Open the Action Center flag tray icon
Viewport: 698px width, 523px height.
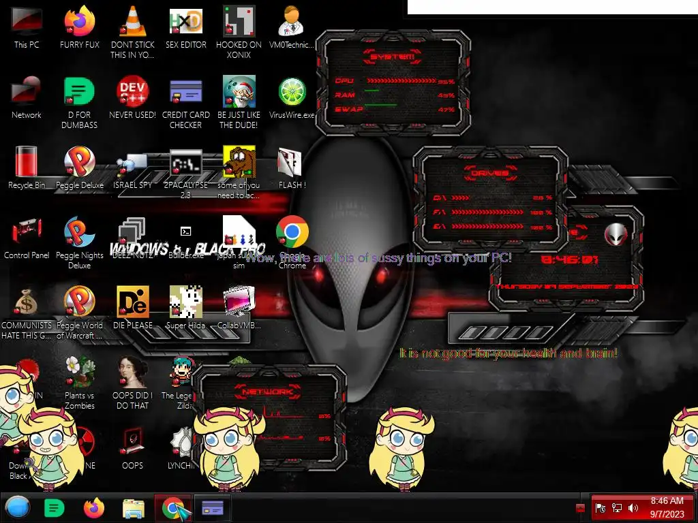pos(600,508)
